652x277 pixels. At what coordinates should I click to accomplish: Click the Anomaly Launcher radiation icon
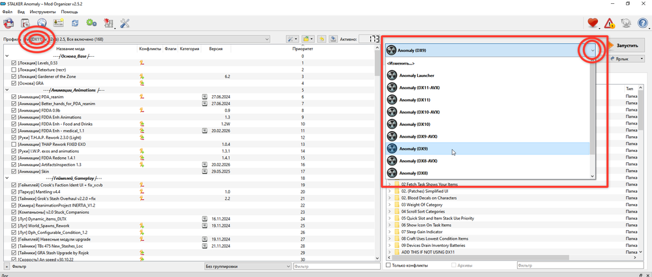pos(392,76)
